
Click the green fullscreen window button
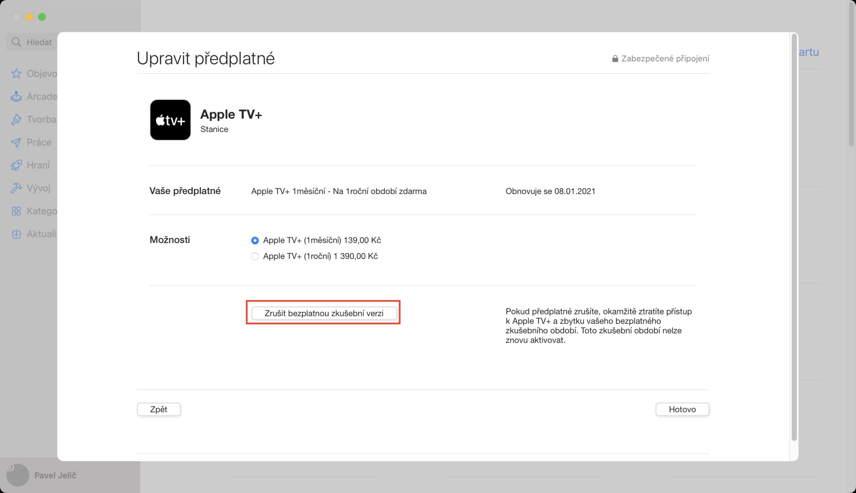tap(42, 17)
